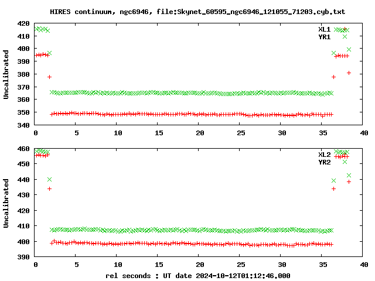Click the 420 tick label on the lower plot
This screenshot has width=375, height=281.
pyautogui.click(x=23, y=211)
